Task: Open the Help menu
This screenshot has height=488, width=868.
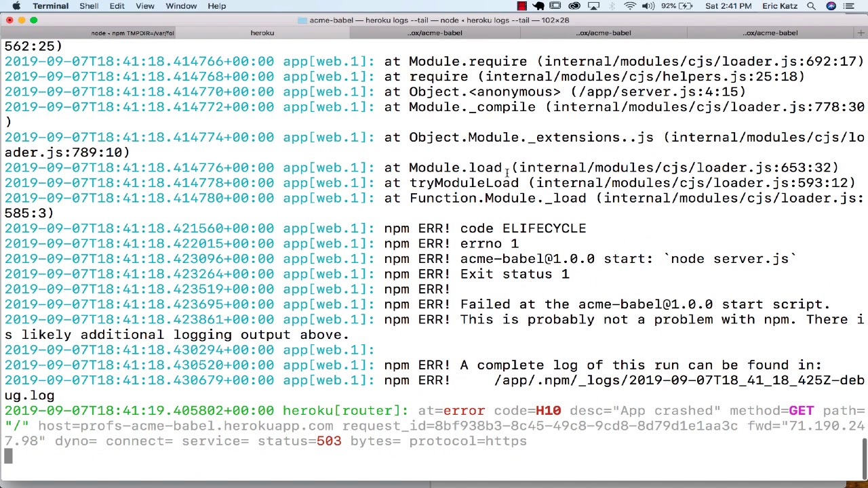Action: pos(217,6)
